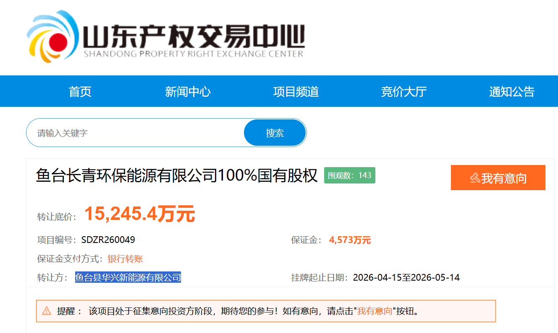Click the green 围观数 143 badge
558x333 pixels.
(349, 175)
